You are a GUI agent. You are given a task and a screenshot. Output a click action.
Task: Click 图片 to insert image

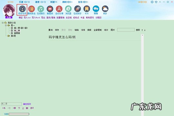[x=113, y=30]
